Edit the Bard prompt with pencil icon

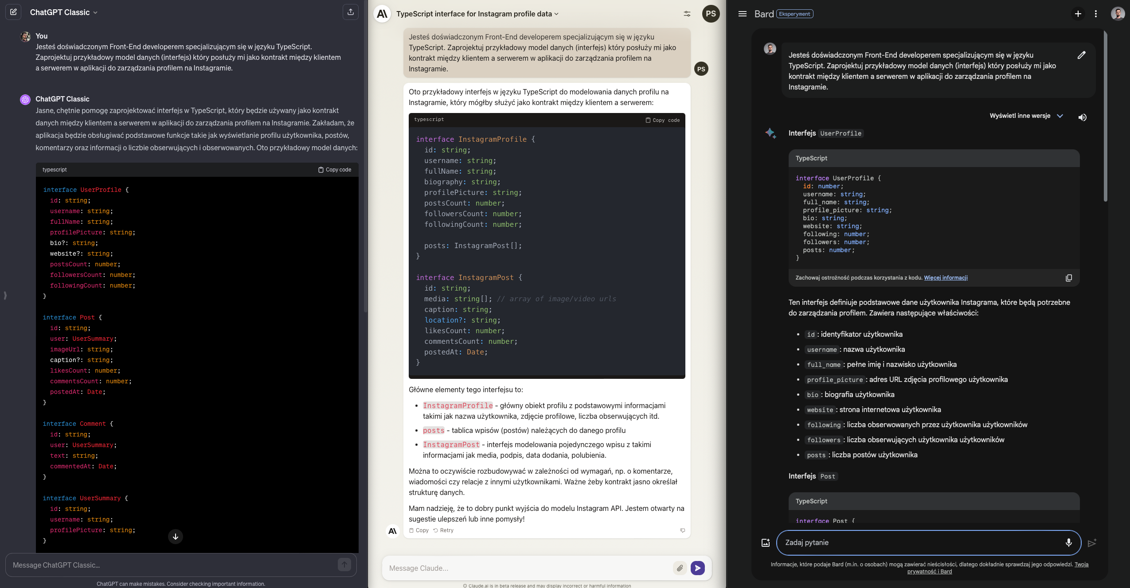coord(1081,55)
